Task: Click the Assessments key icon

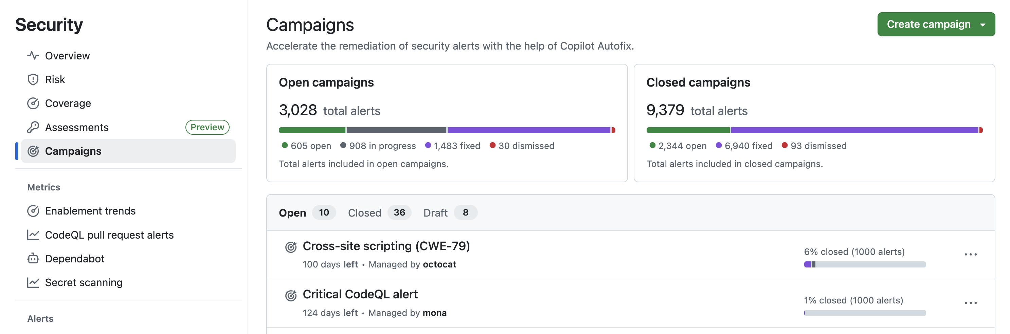Action: [x=33, y=127]
